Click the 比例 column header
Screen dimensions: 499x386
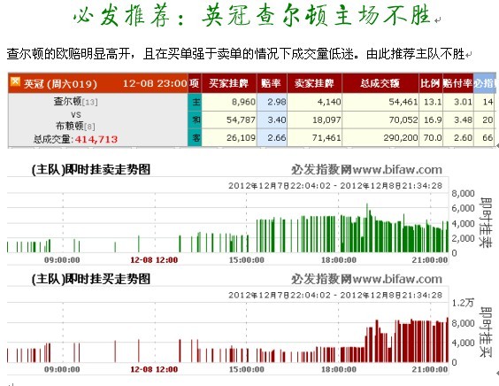(x=430, y=83)
